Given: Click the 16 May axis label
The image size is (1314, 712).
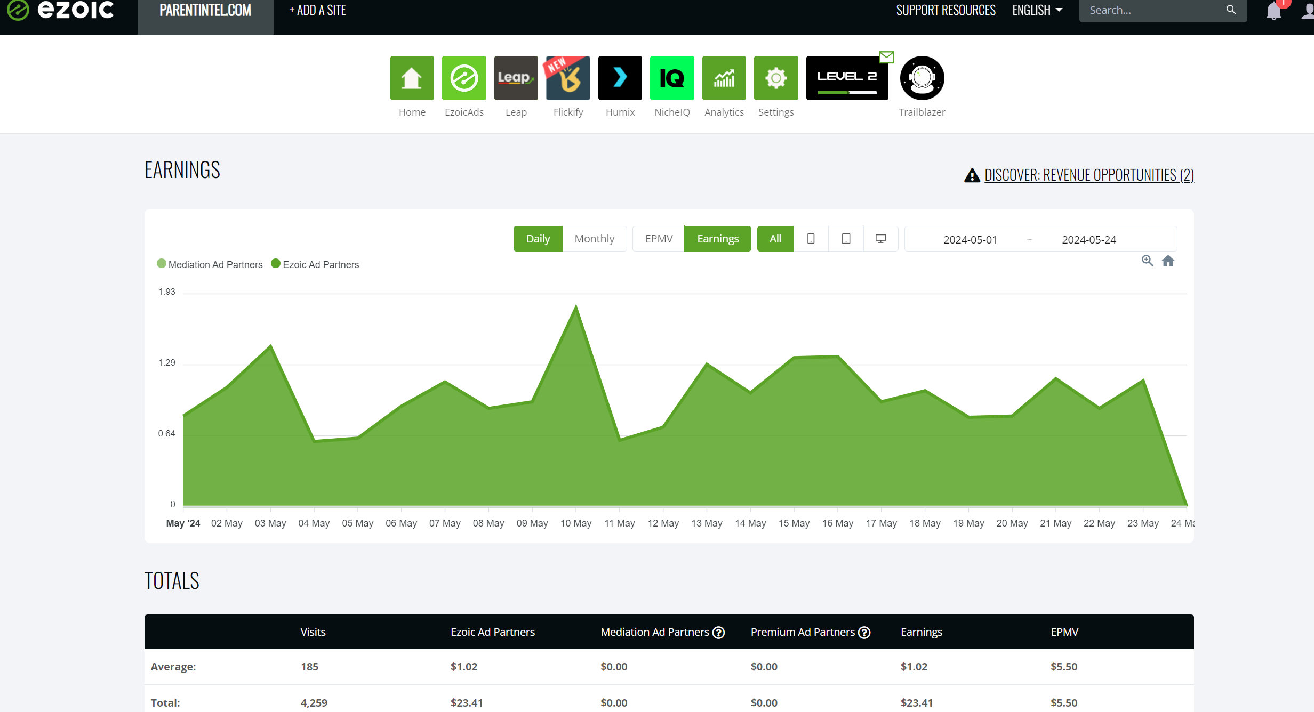Looking at the screenshot, I should (x=838, y=523).
